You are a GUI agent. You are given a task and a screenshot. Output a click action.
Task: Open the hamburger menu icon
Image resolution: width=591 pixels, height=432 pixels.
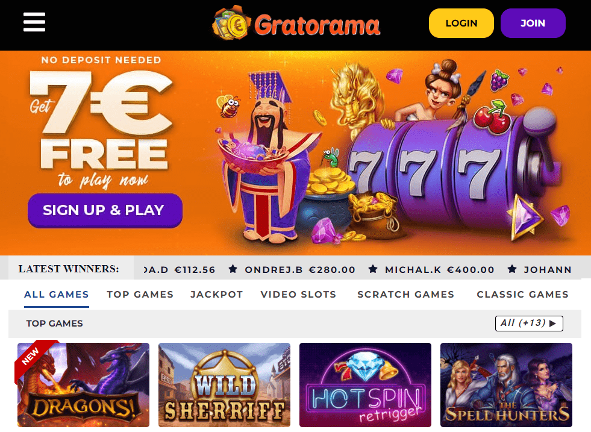coord(34,22)
